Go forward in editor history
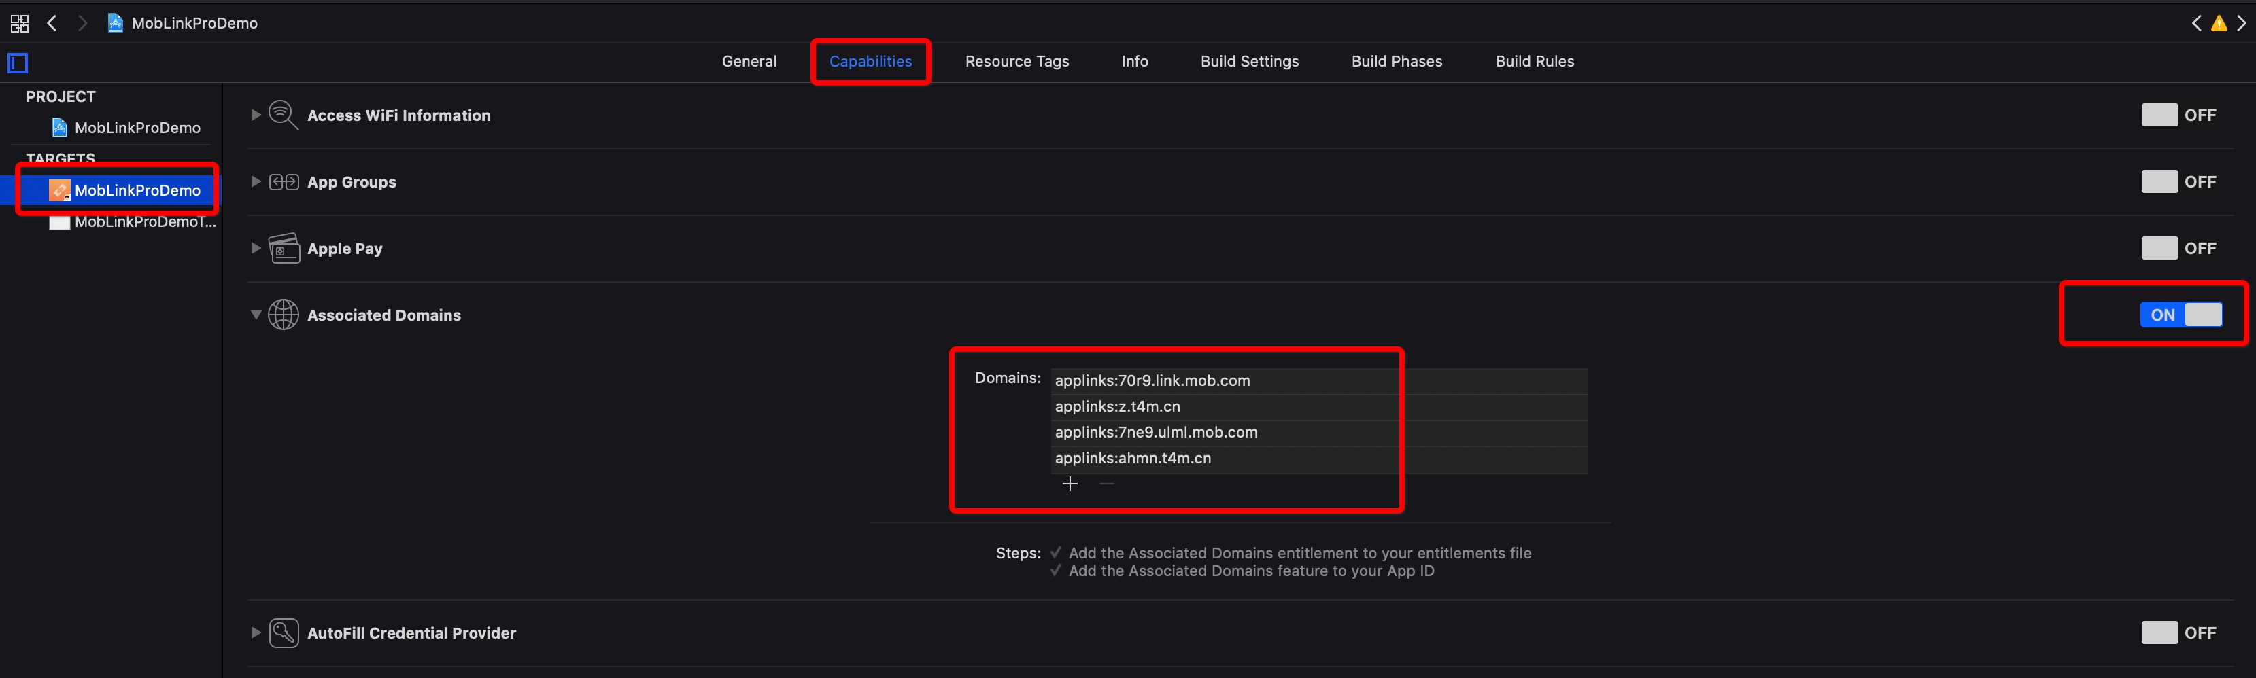Image resolution: width=2256 pixels, height=678 pixels. (x=82, y=22)
